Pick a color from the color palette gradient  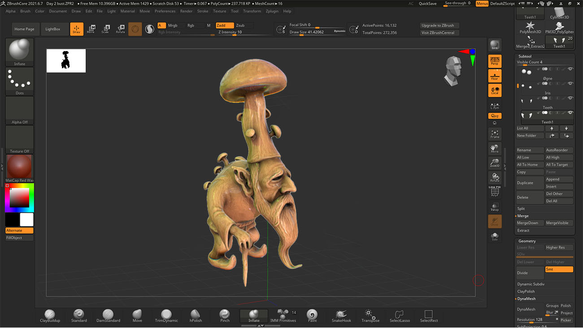tap(19, 196)
